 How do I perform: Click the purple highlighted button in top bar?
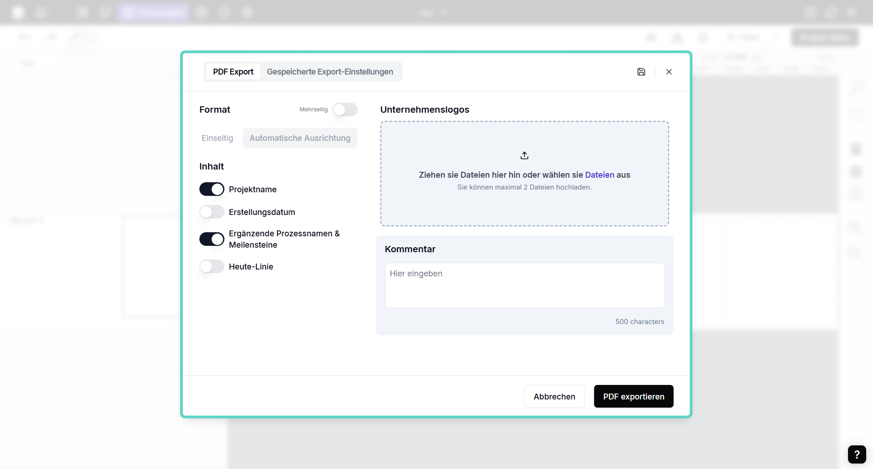coord(153,12)
